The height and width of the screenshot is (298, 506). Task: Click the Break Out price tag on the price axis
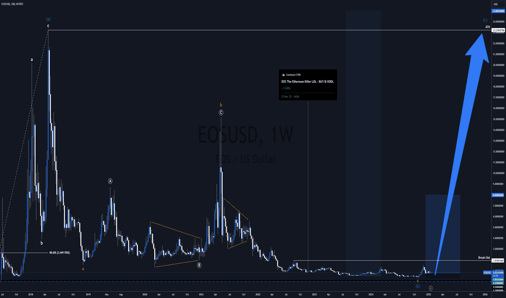tap(498, 261)
